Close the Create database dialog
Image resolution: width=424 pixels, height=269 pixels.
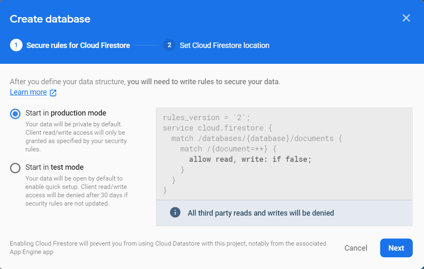[406, 18]
